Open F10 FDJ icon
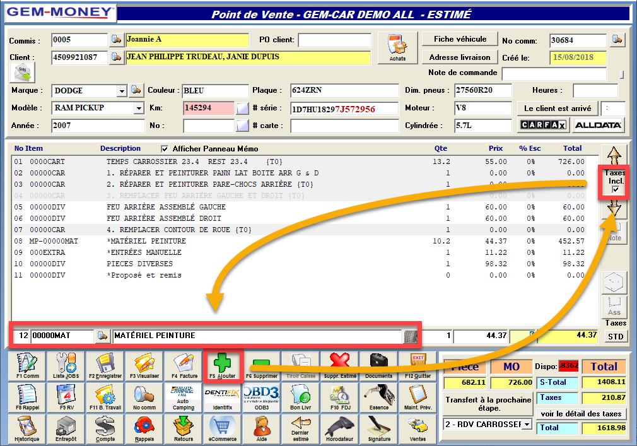Screen dimensions: 637x446 point(339,397)
